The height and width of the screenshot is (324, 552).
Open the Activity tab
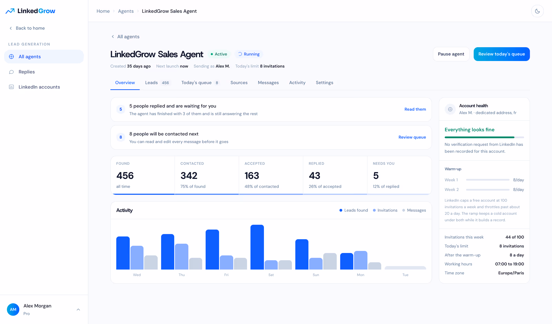[x=297, y=83]
